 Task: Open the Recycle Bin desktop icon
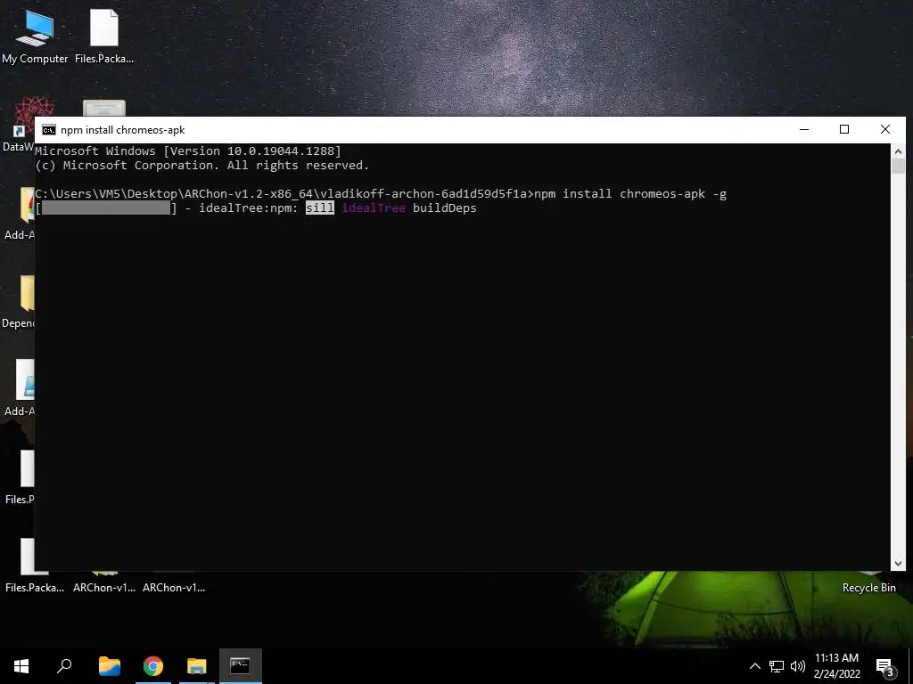point(868,582)
